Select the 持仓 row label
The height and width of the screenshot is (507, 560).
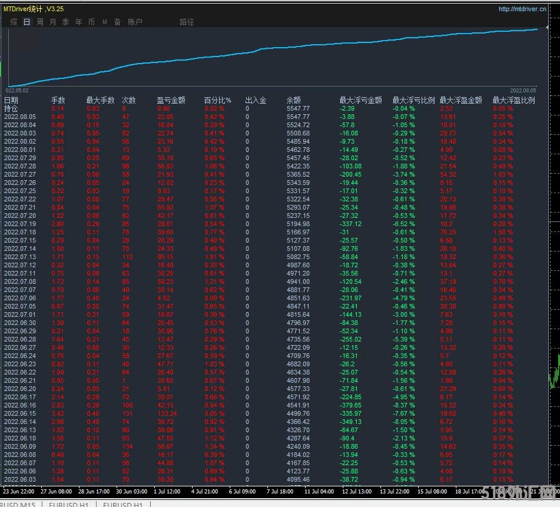(x=11, y=108)
